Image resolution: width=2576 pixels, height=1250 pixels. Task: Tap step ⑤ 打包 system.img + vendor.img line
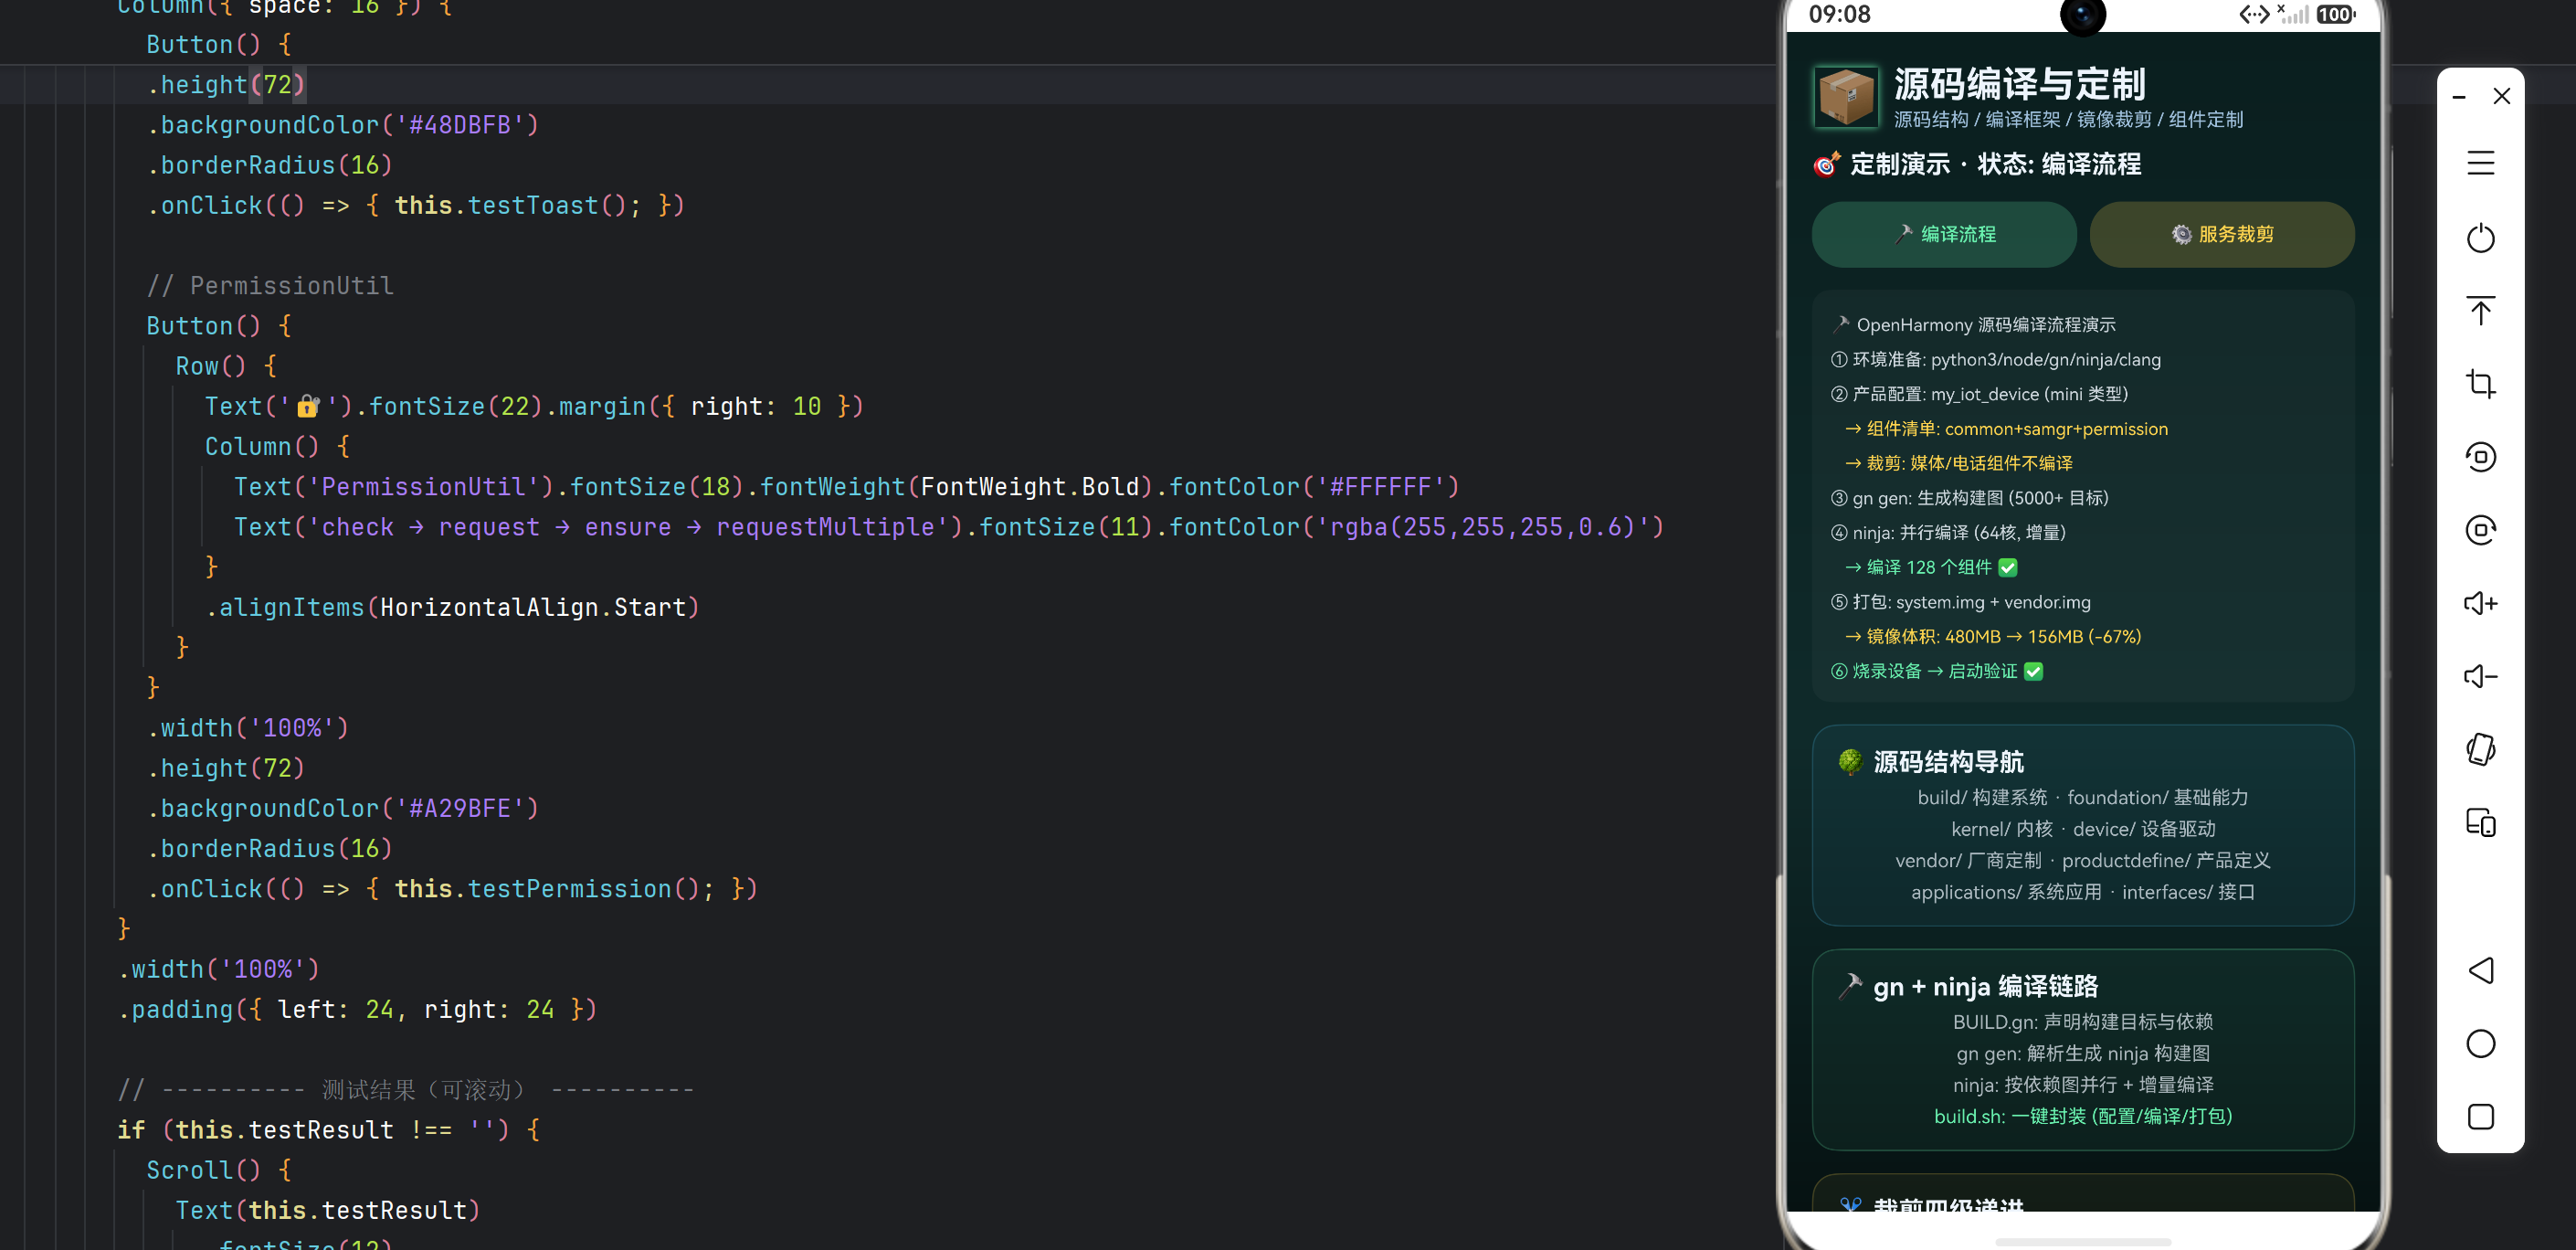coord(1960,602)
